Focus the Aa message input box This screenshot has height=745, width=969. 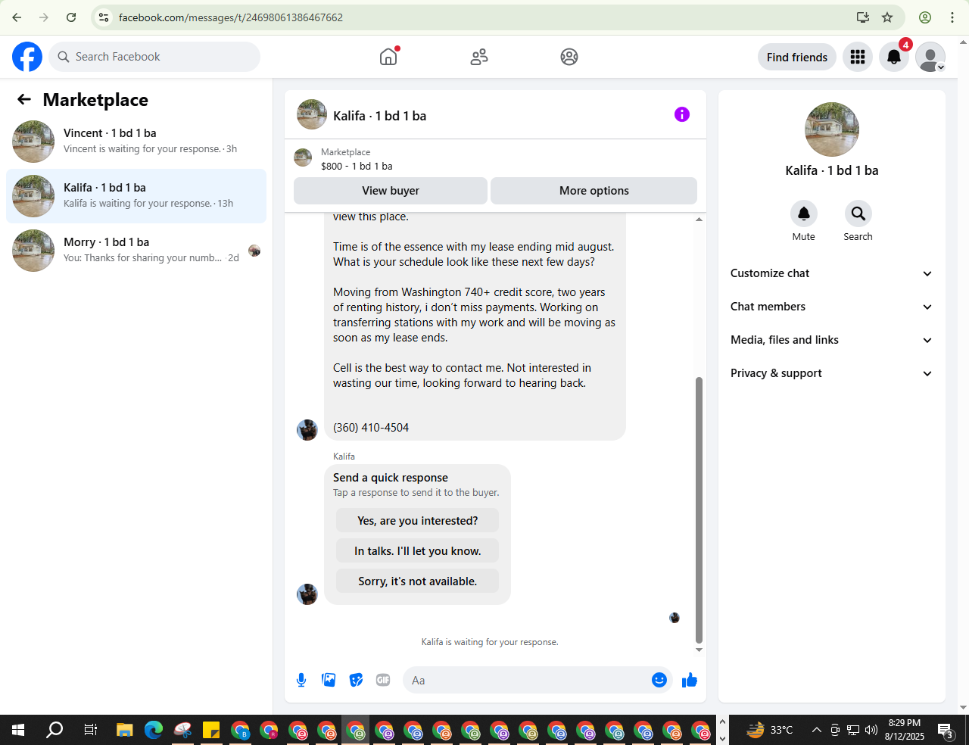click(528, 680)
